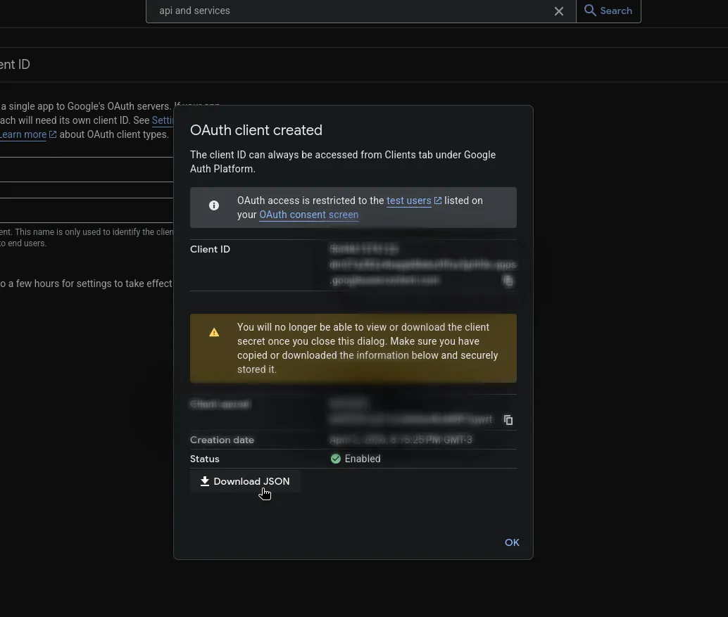
Task: Click the green Enabled status check icon
Action: (x=336, y=459)
